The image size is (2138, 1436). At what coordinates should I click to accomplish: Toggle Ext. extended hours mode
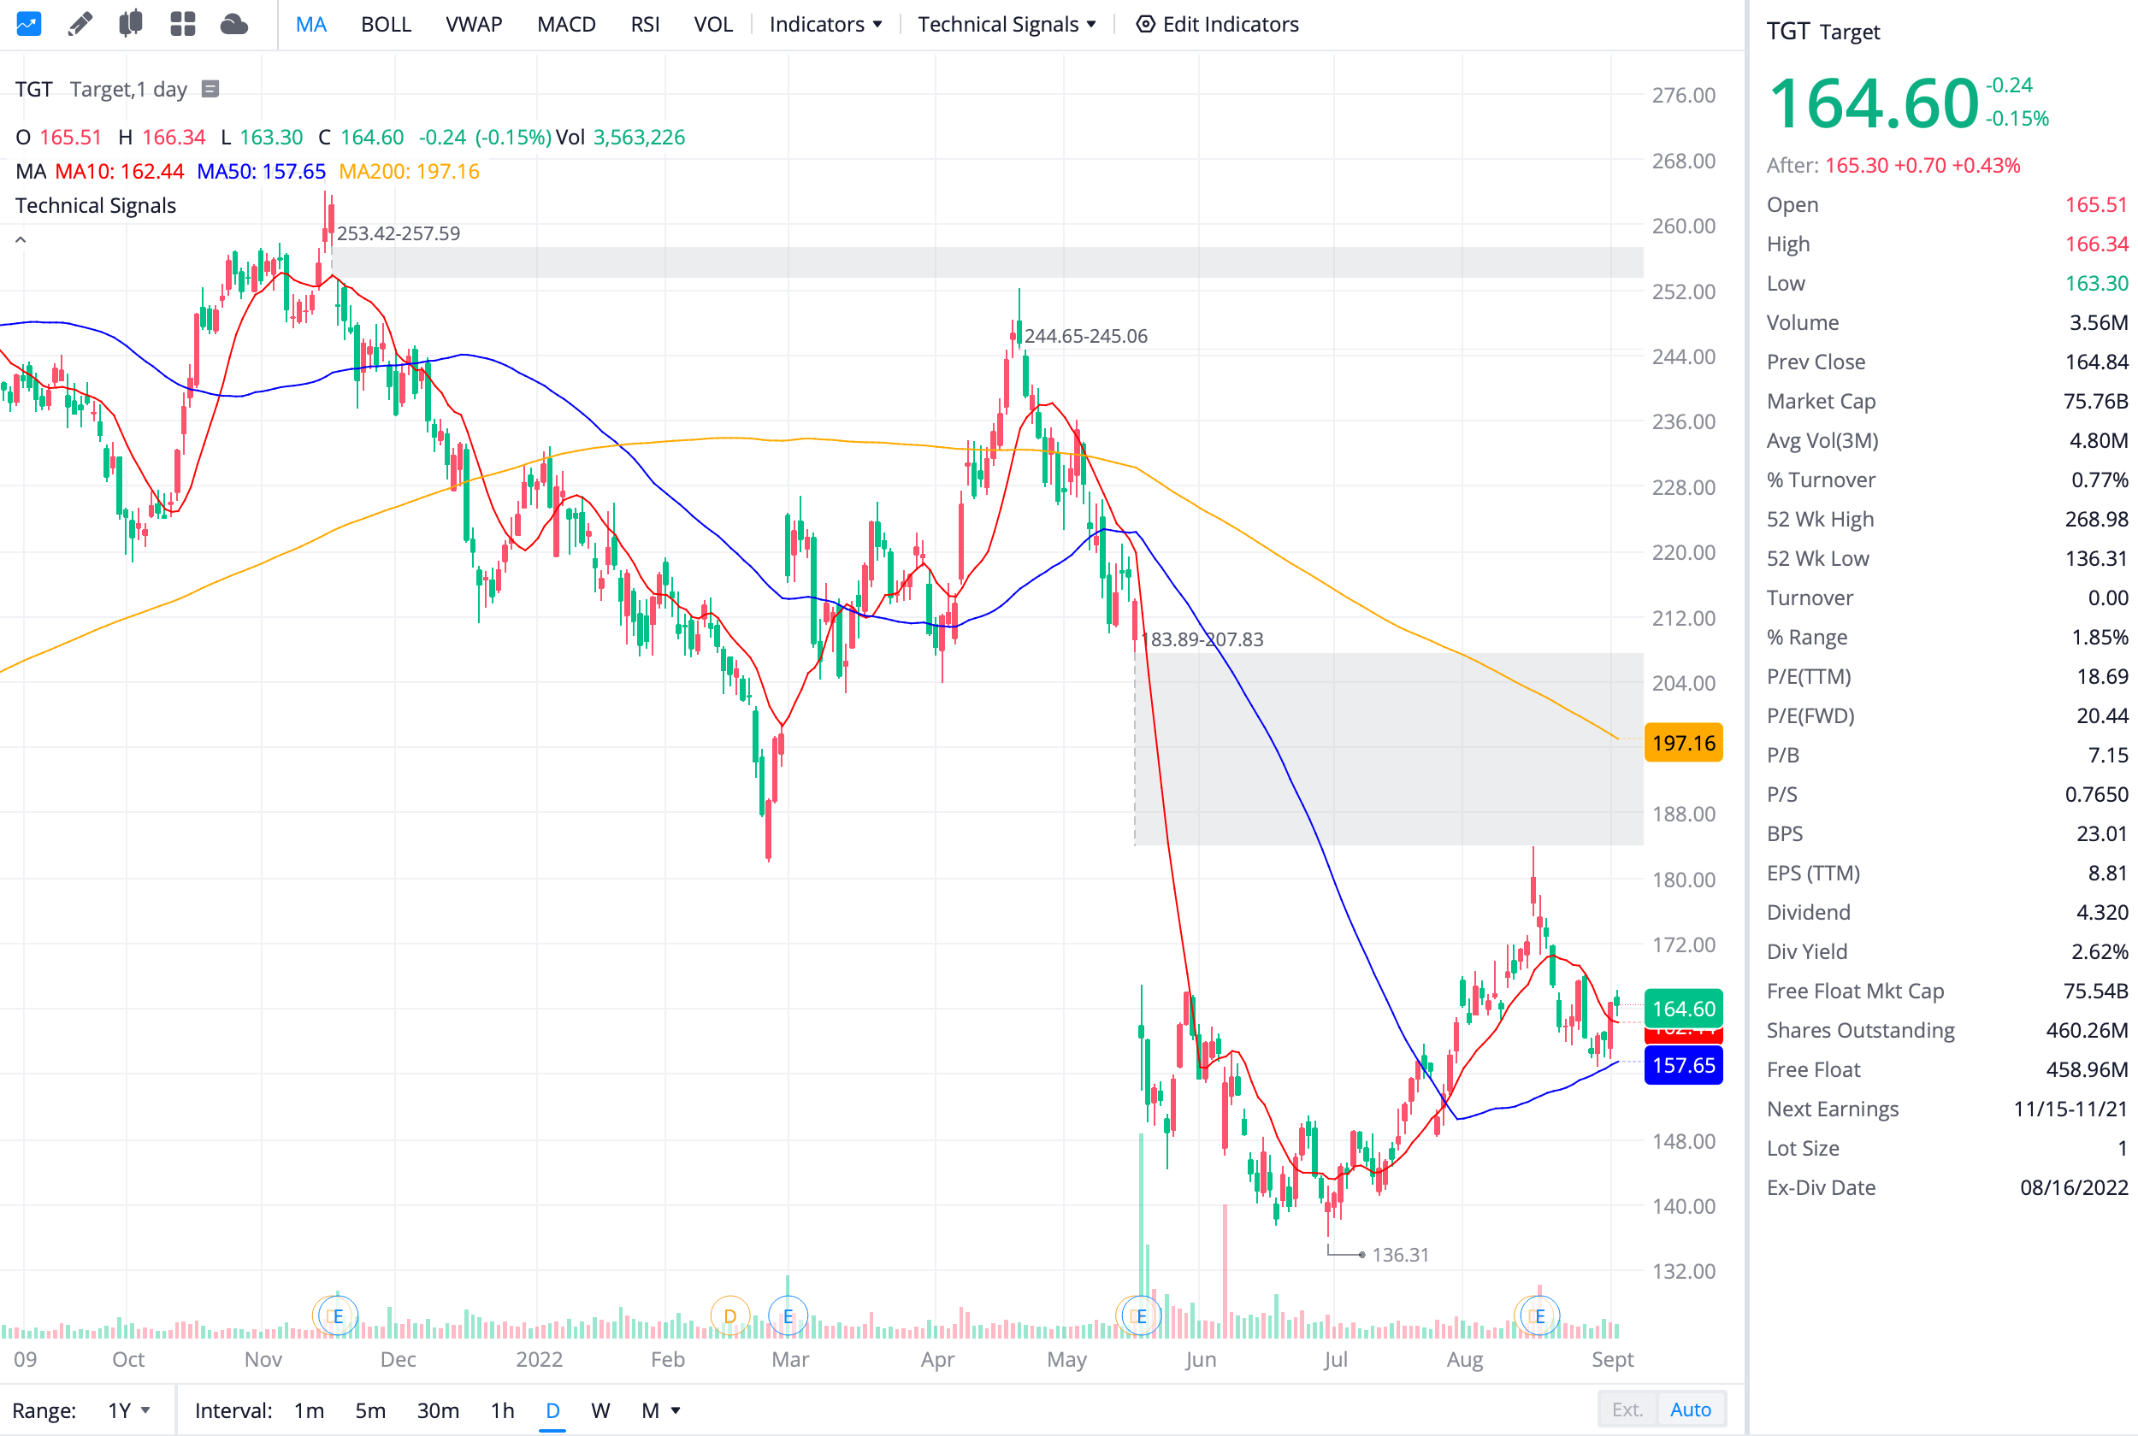[1627, 1410]
